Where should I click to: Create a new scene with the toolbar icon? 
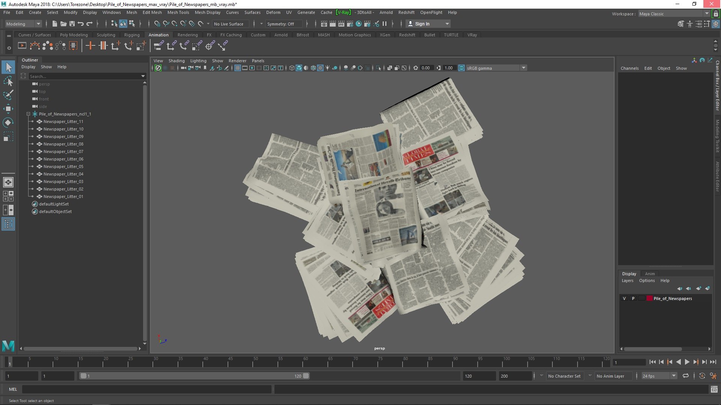pyautogui.click(x=55, y=24)
